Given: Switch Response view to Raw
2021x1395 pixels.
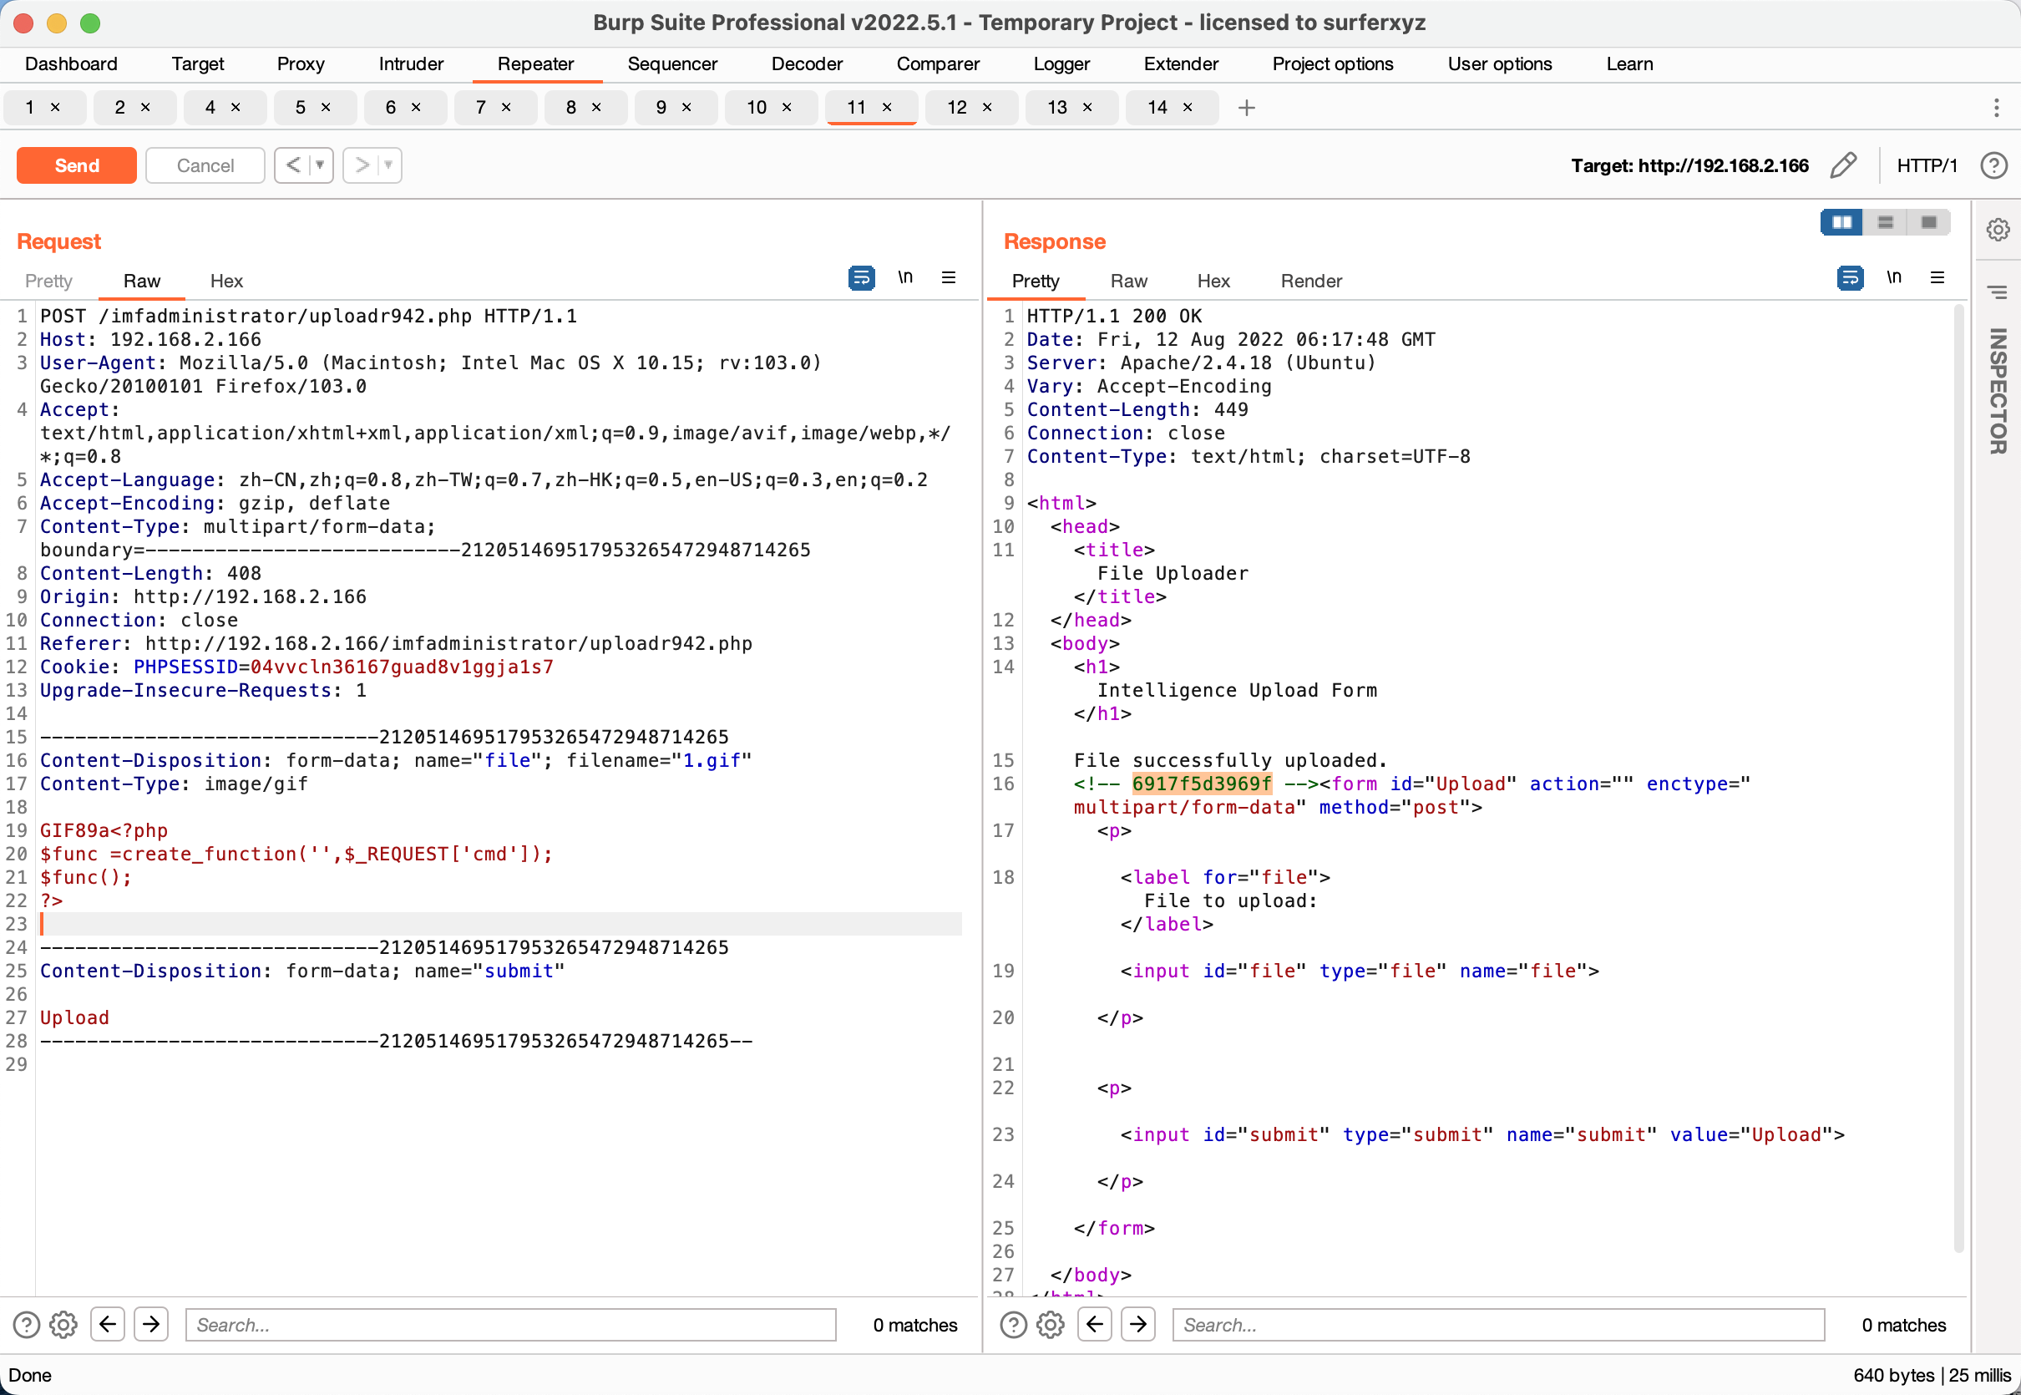Looking at the screenshot, I should tap(1129, 281).
